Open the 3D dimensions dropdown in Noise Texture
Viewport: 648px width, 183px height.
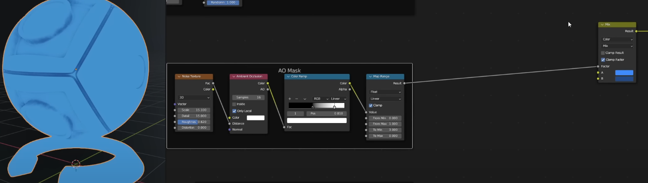click(194, 98)
